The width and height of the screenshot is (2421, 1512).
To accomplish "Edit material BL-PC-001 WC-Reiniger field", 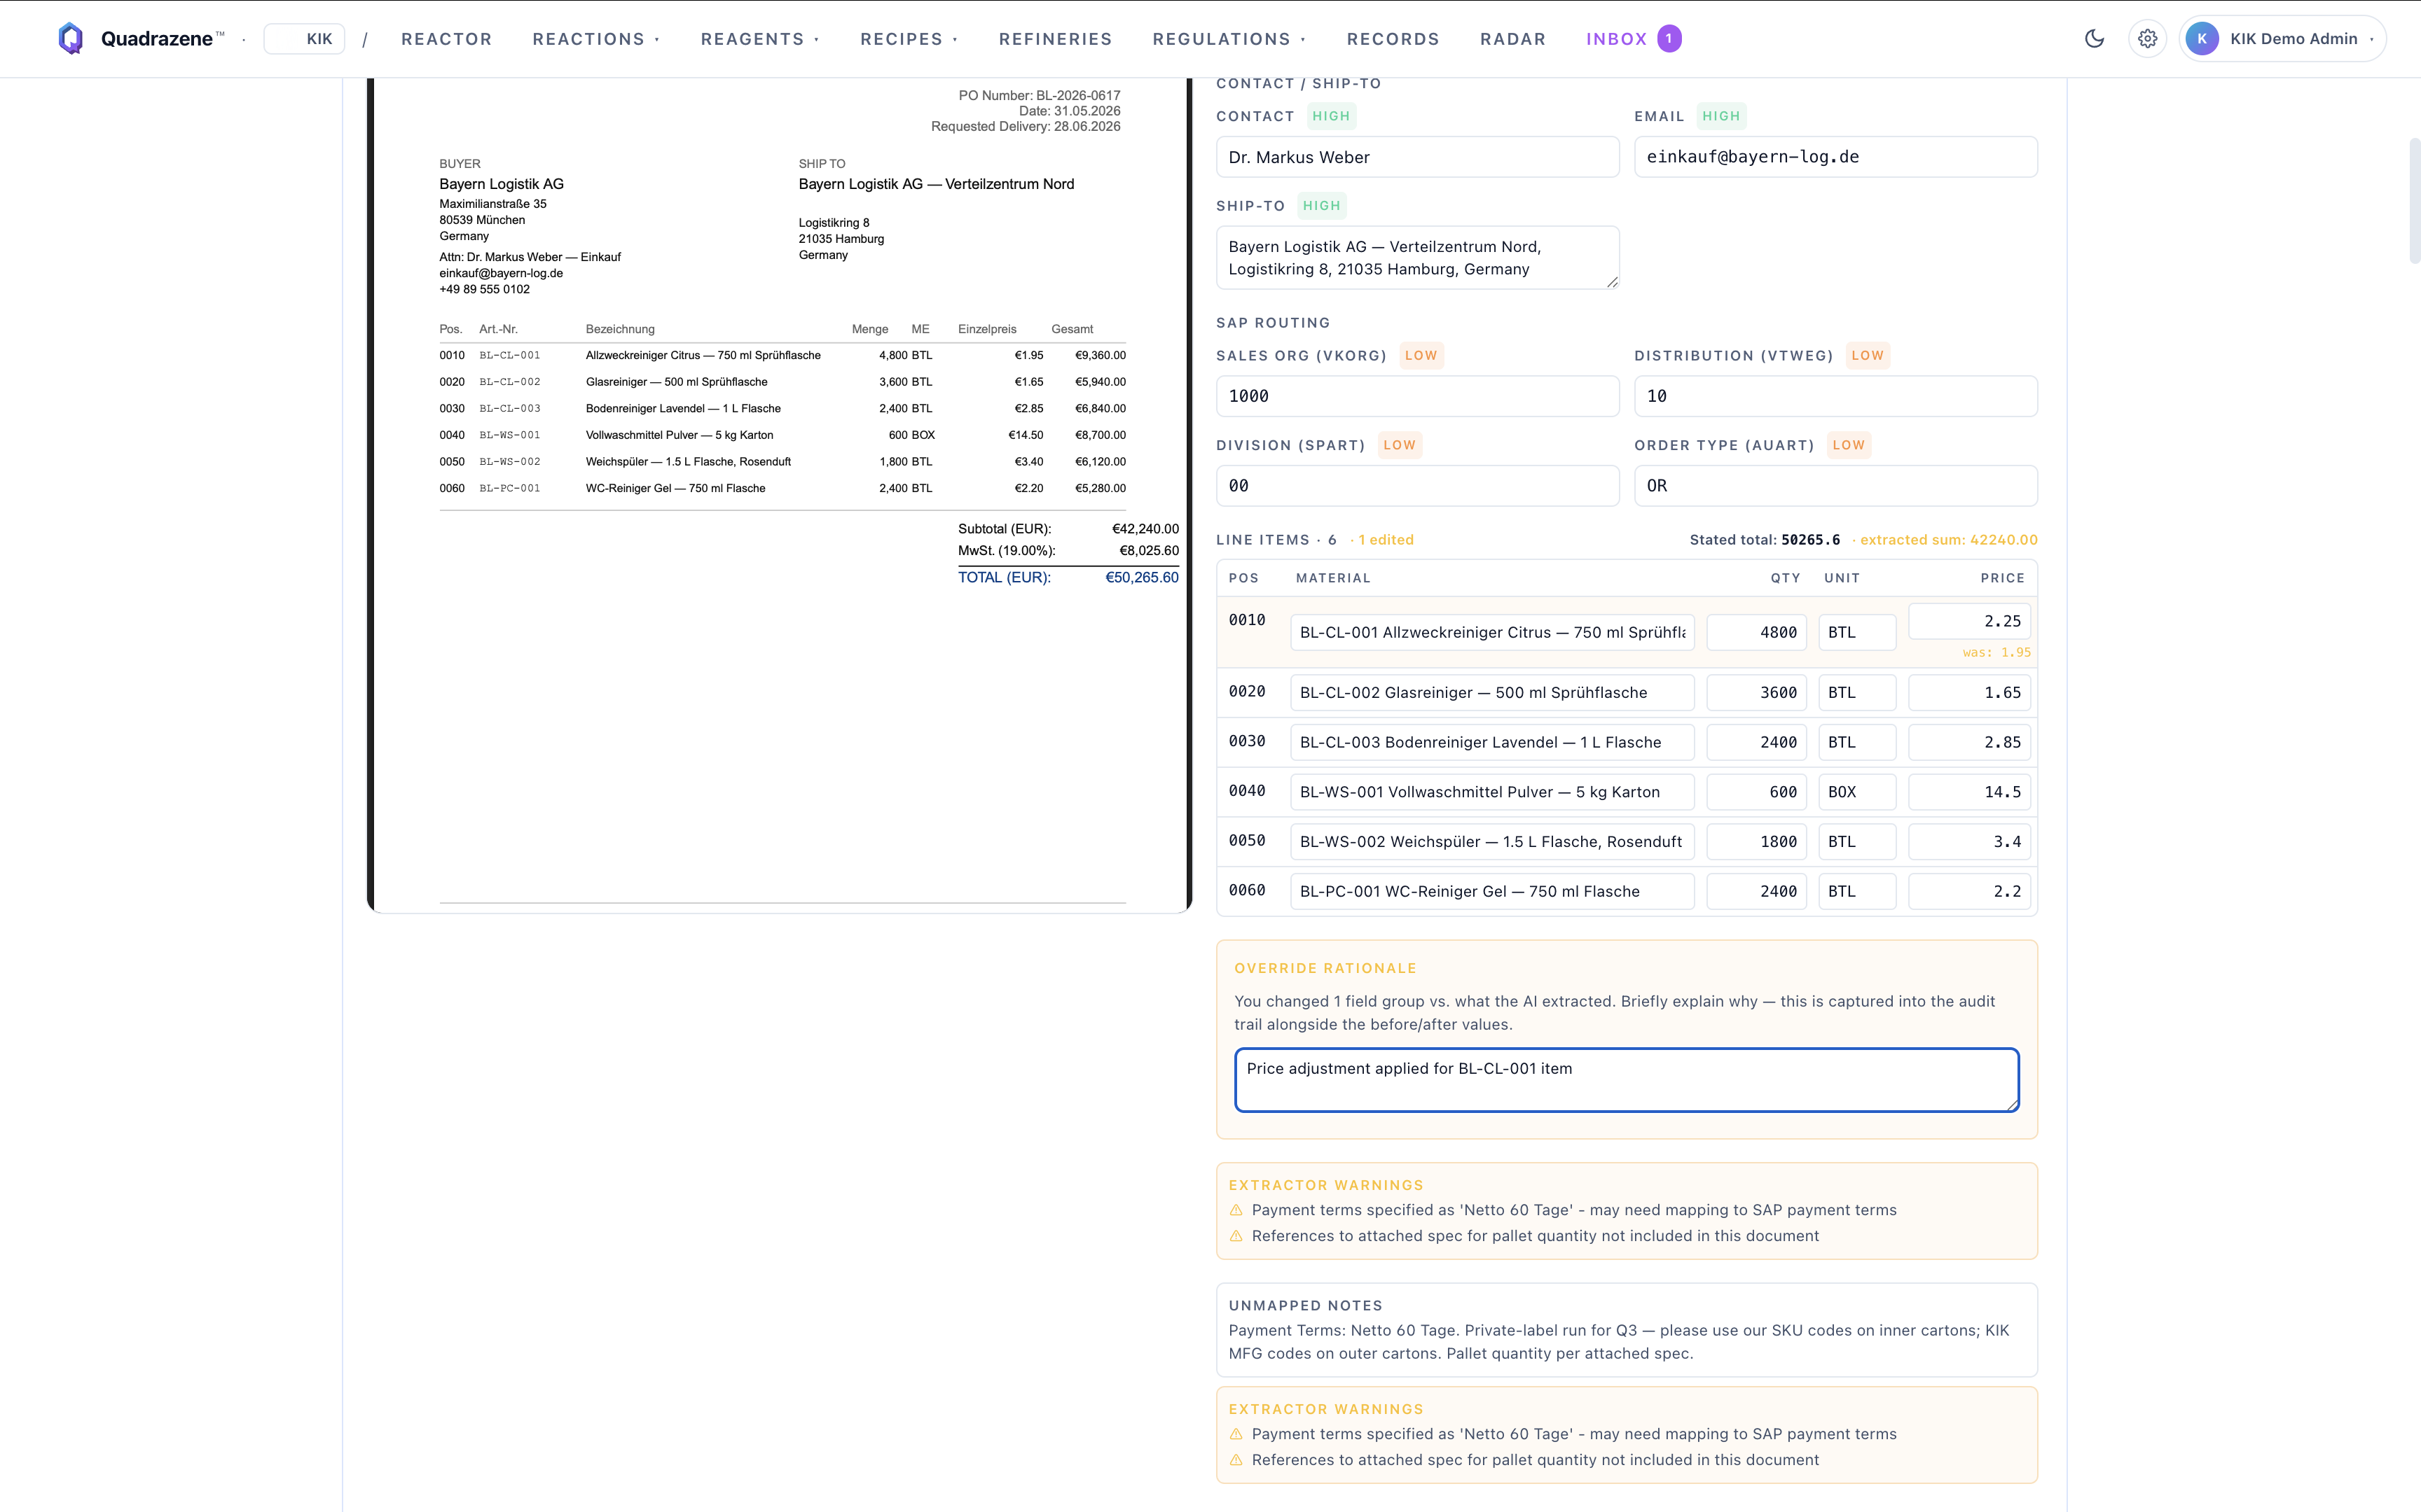I will [1491, 892].
